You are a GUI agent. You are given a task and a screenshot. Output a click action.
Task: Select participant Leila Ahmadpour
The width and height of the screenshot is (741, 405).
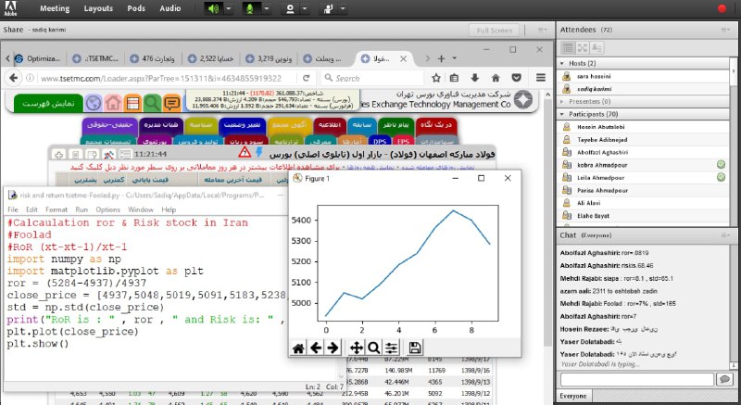[644, 178]
